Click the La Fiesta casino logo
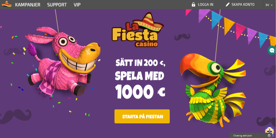276x138 pixels. pyautogui.click(x=138, y=30)
